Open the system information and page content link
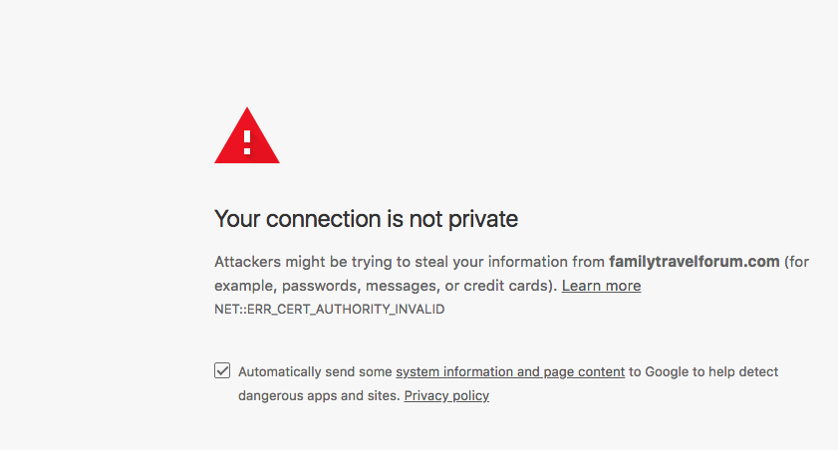This screenshot has height=450, width=838. pyautogui.click(x=510, y=371)
